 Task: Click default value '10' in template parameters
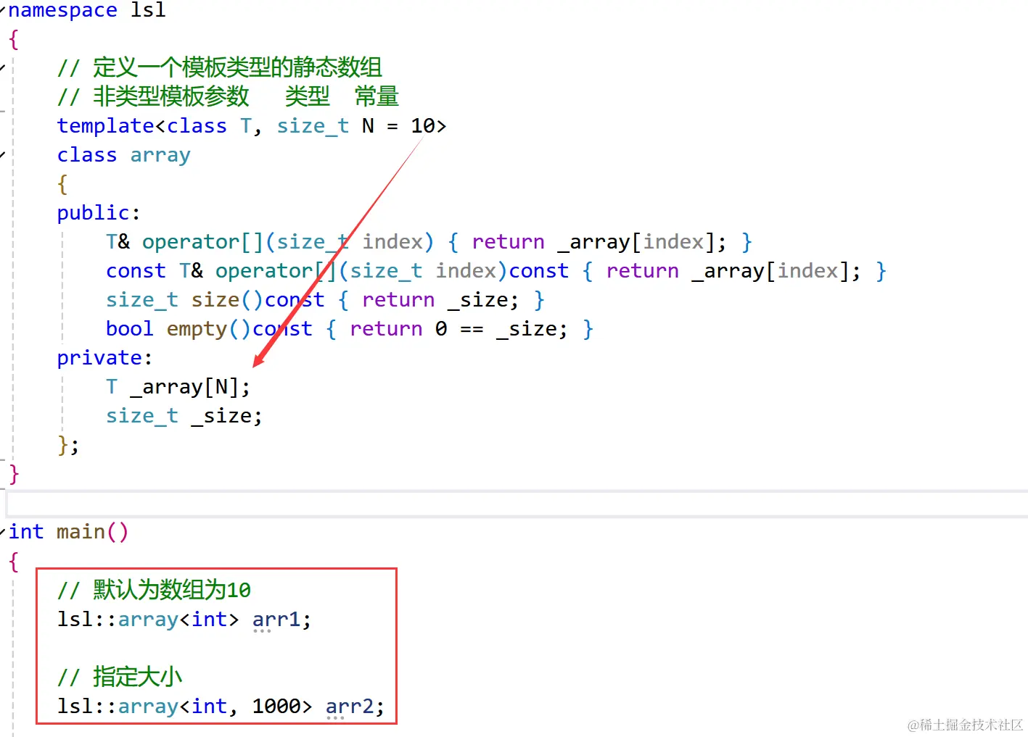click(423, 126)
